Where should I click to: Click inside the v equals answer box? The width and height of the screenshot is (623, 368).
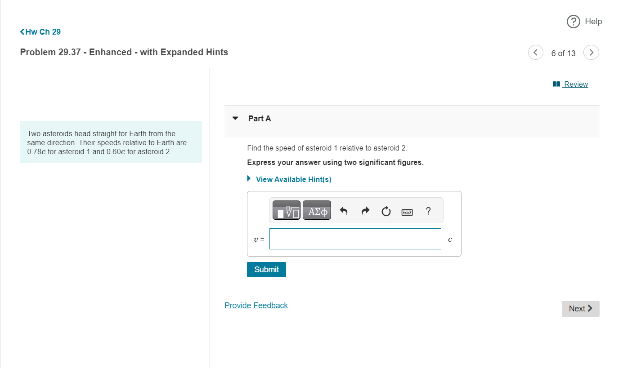coord(355,239)
